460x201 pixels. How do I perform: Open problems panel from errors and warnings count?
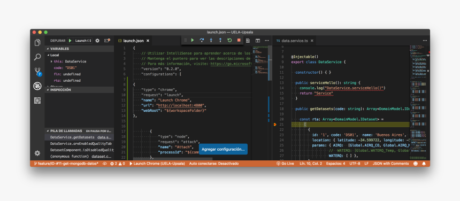(x=118, y=164)
